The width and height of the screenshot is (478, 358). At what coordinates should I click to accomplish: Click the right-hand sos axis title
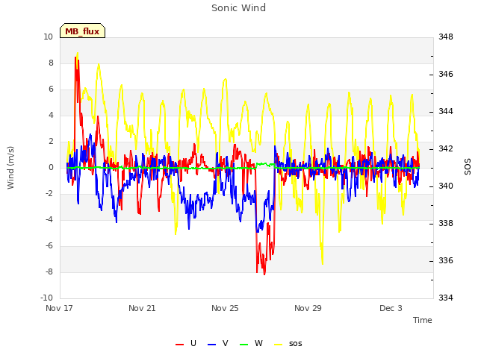(468, 167)
